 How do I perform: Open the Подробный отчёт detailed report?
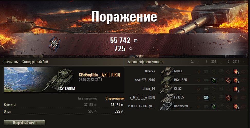(25, 123)
